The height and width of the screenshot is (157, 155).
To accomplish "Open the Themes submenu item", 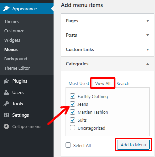I will [12, 21].
